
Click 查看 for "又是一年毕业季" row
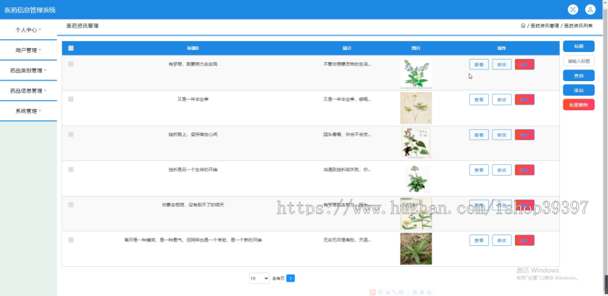(479, 100)
